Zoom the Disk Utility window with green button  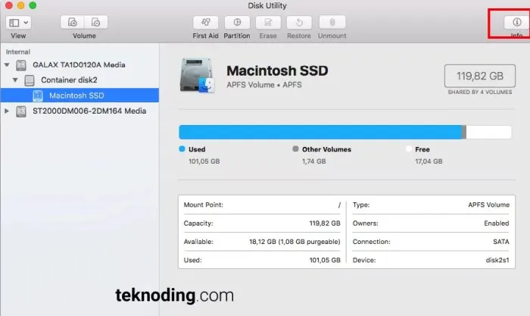33,5
